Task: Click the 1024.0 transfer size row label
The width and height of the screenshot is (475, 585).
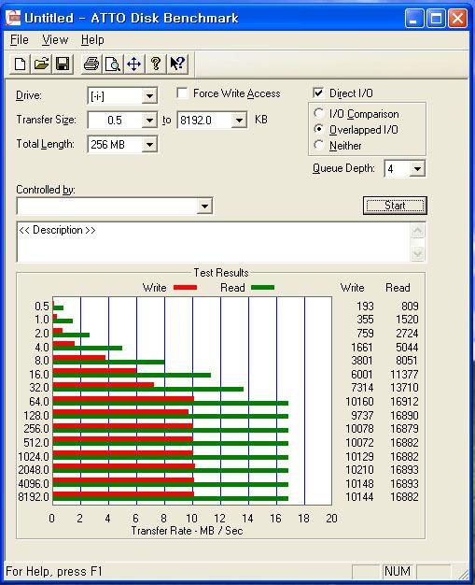Action: (x=34, y=456)
